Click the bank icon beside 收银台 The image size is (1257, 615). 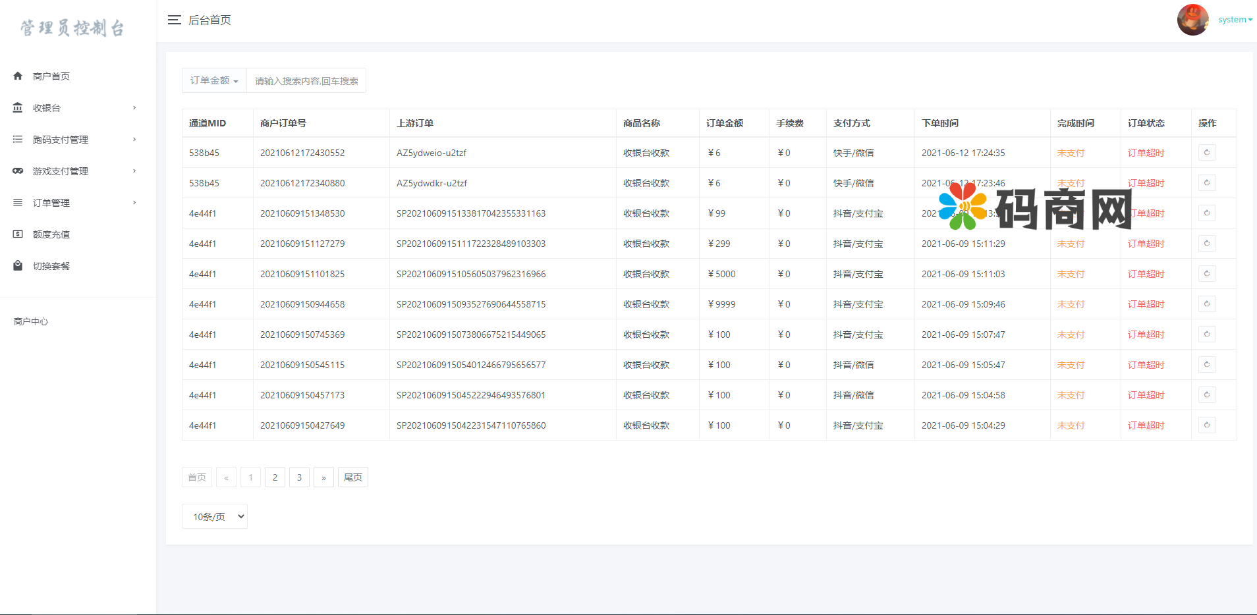point(18,108)
